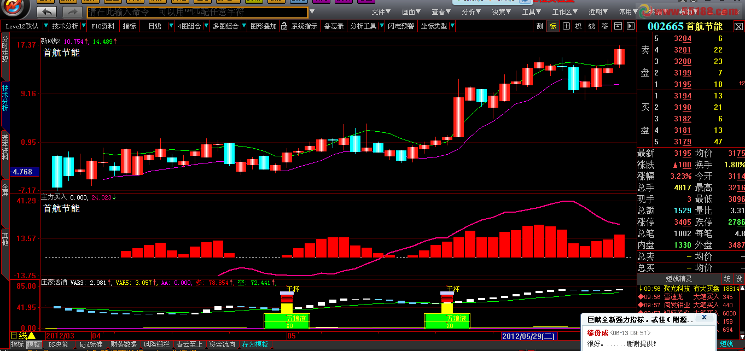Screen dimensions: 745x351
Task: Open the 画面 menu
Action: point(411,11)
